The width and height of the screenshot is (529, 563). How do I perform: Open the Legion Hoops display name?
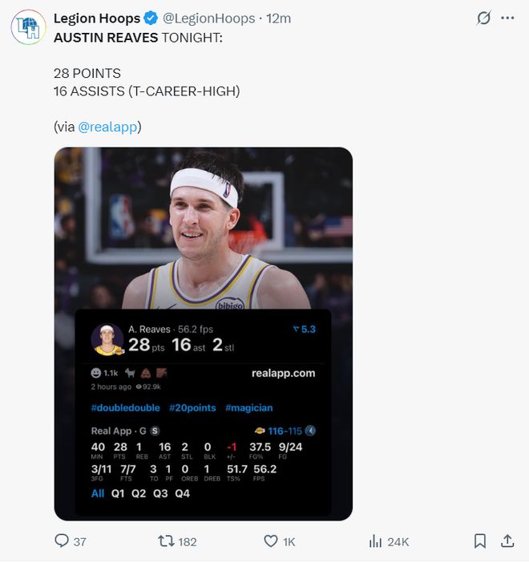97,18
